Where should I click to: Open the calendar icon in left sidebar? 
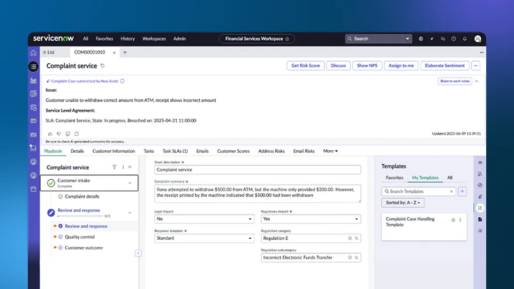tap(33, 189)
